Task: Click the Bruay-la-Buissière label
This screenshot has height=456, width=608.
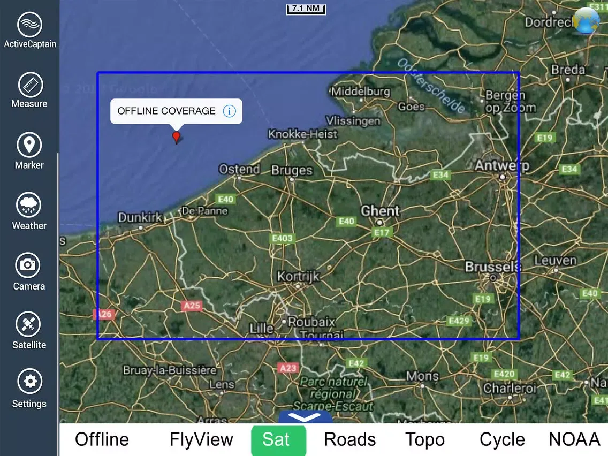Action: (170, 370)
